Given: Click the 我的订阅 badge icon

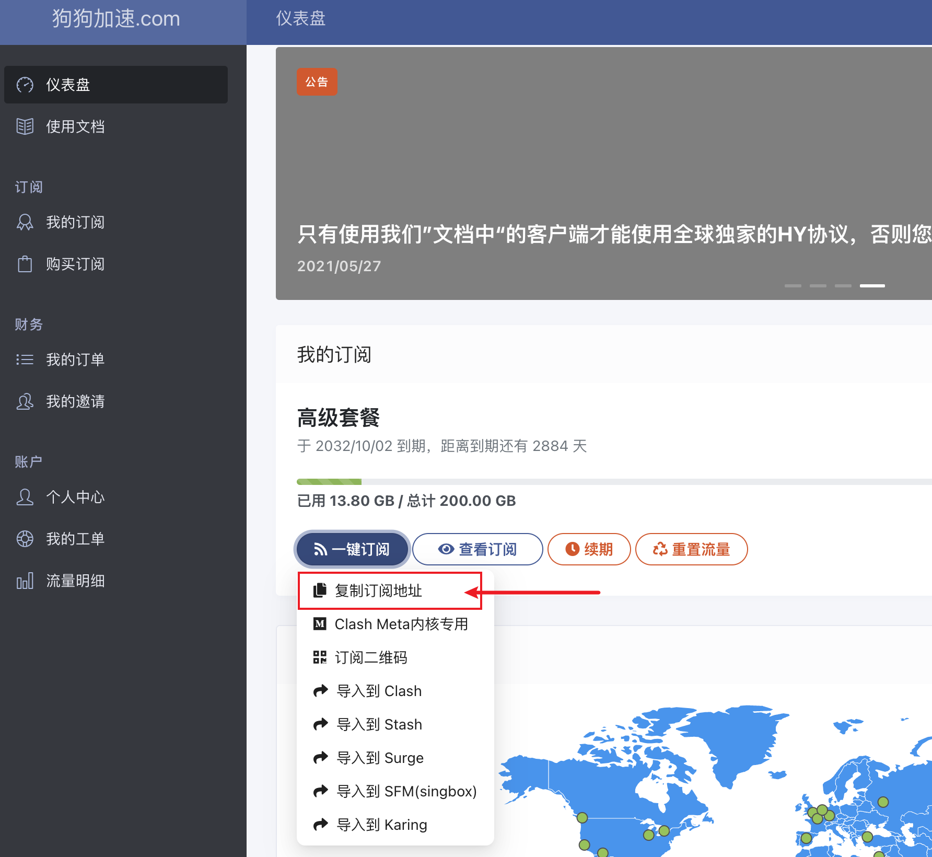Looking at the screenshot, I should [25, 222].
